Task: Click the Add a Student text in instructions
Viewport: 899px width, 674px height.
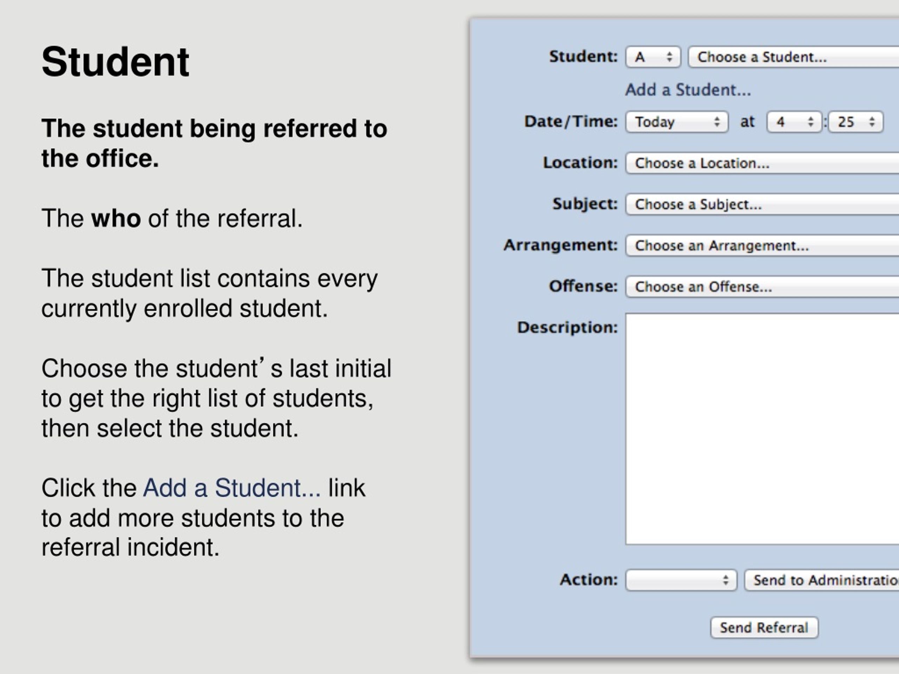Action: coord(232,488)
